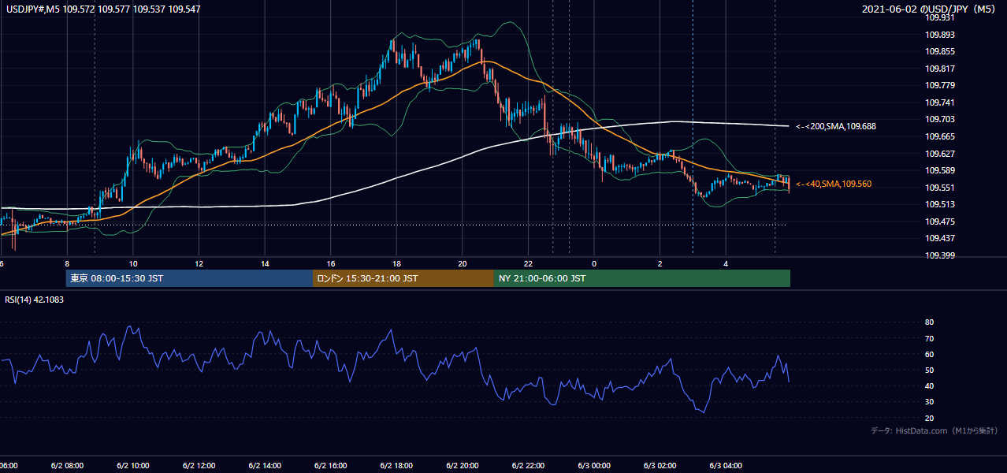Select the 2021-06-02 USD/JPY (M5) chart title

coord(931,9)
